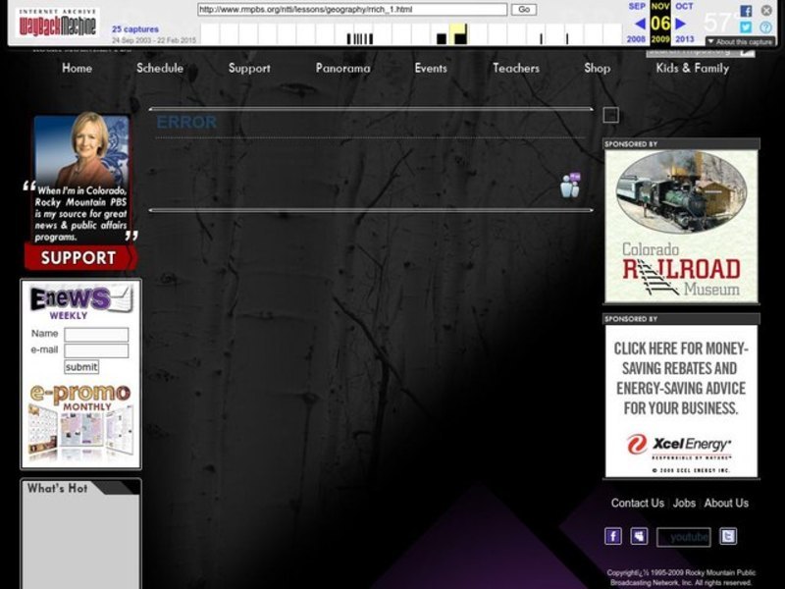Close the Wayback Machine toolbar
The image size is (785, 589).
click(x=766, y=10)
